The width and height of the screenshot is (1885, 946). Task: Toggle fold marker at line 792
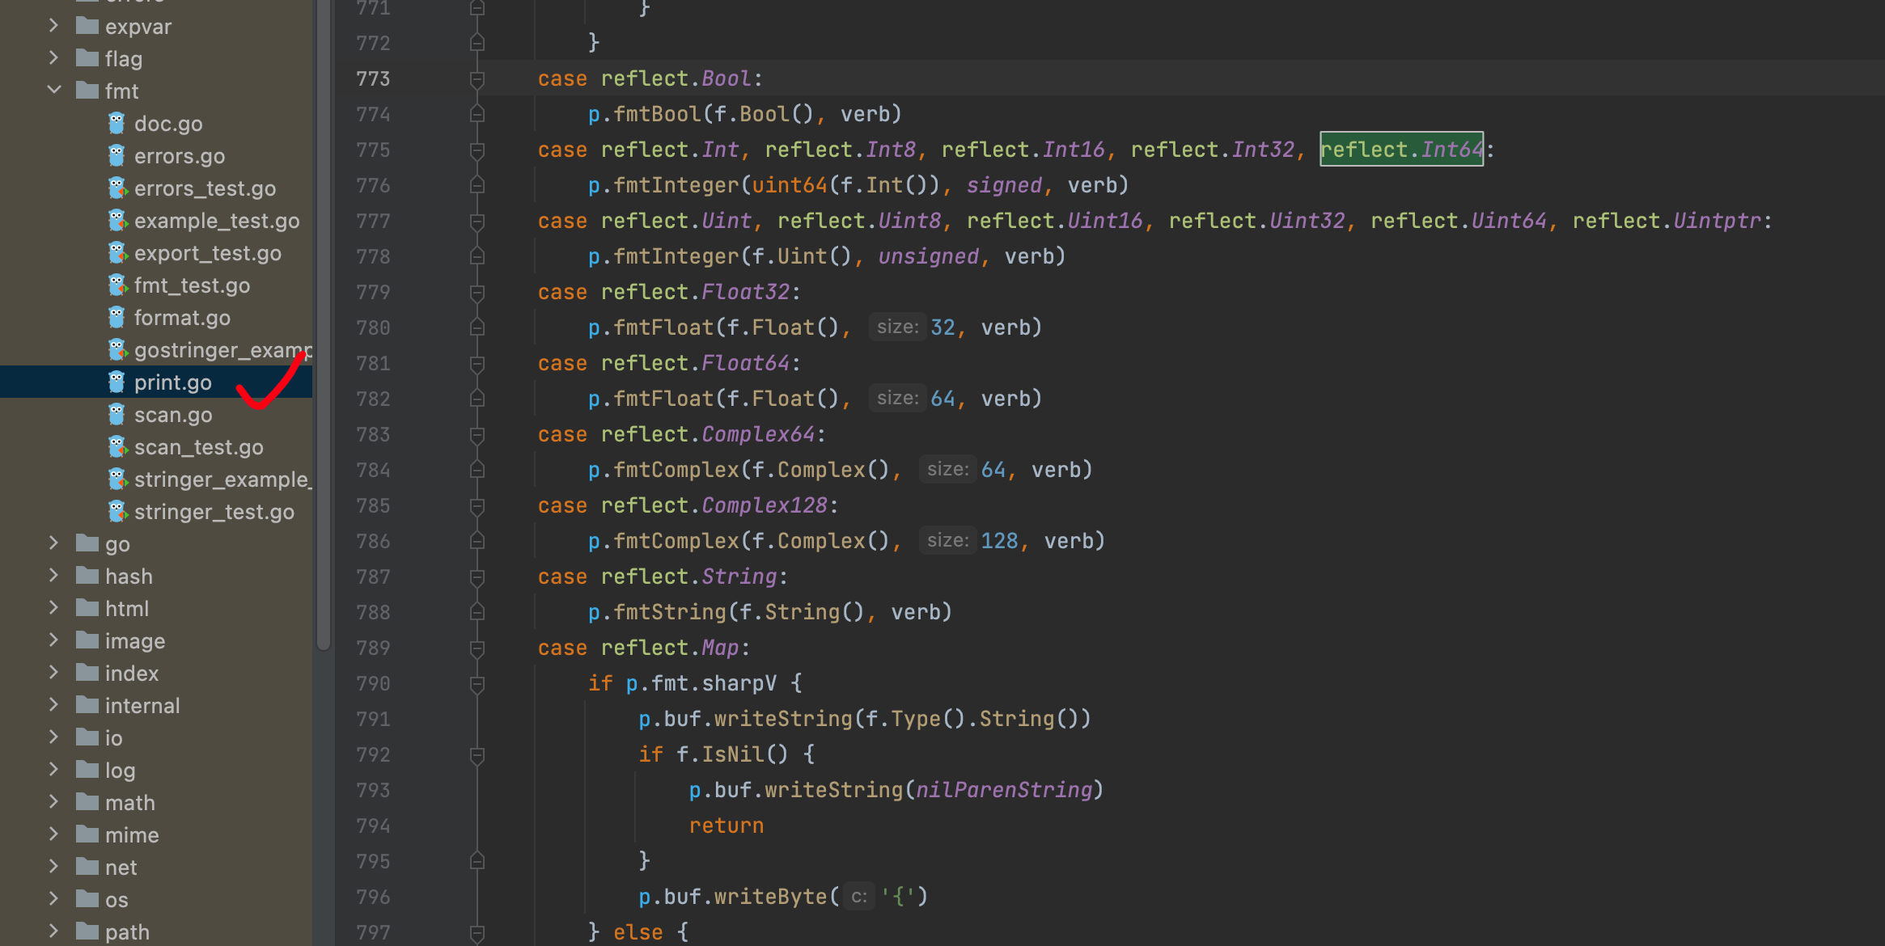pos(477,755)
